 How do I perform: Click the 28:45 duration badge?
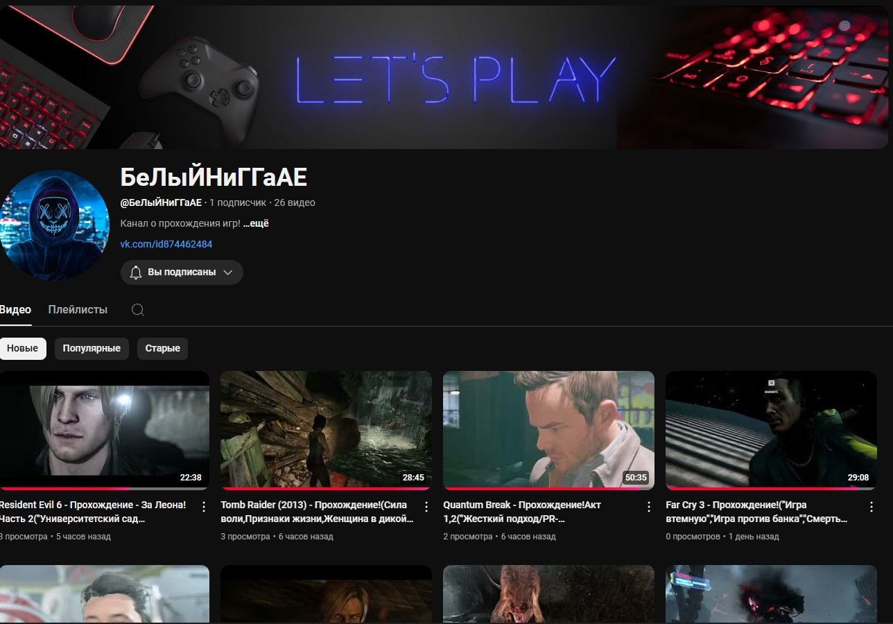(413, 478)
